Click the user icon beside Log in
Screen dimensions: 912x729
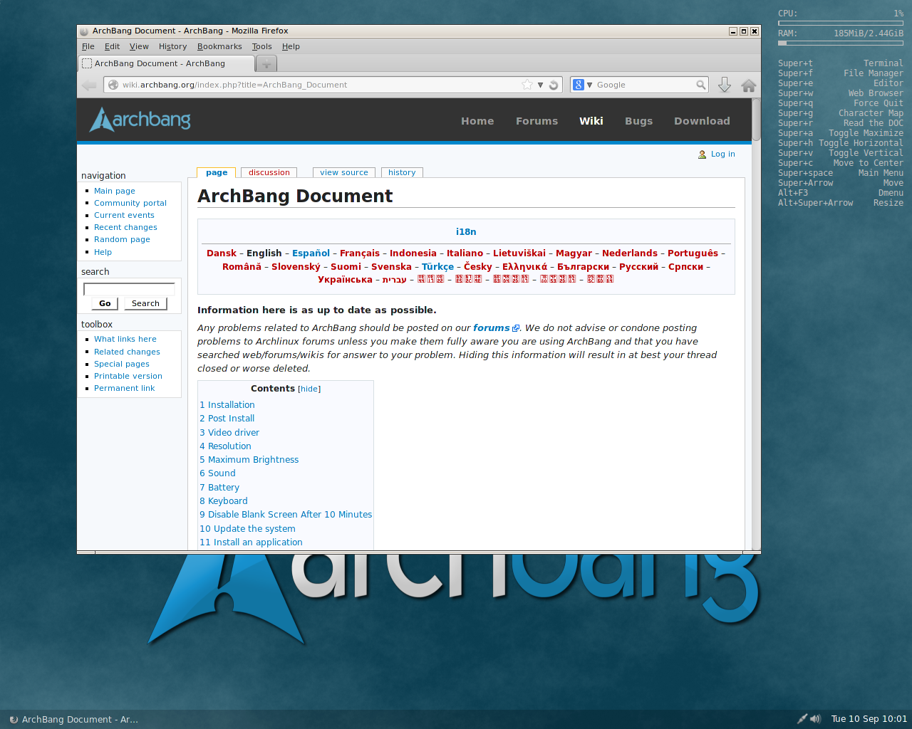coord(702,154)
